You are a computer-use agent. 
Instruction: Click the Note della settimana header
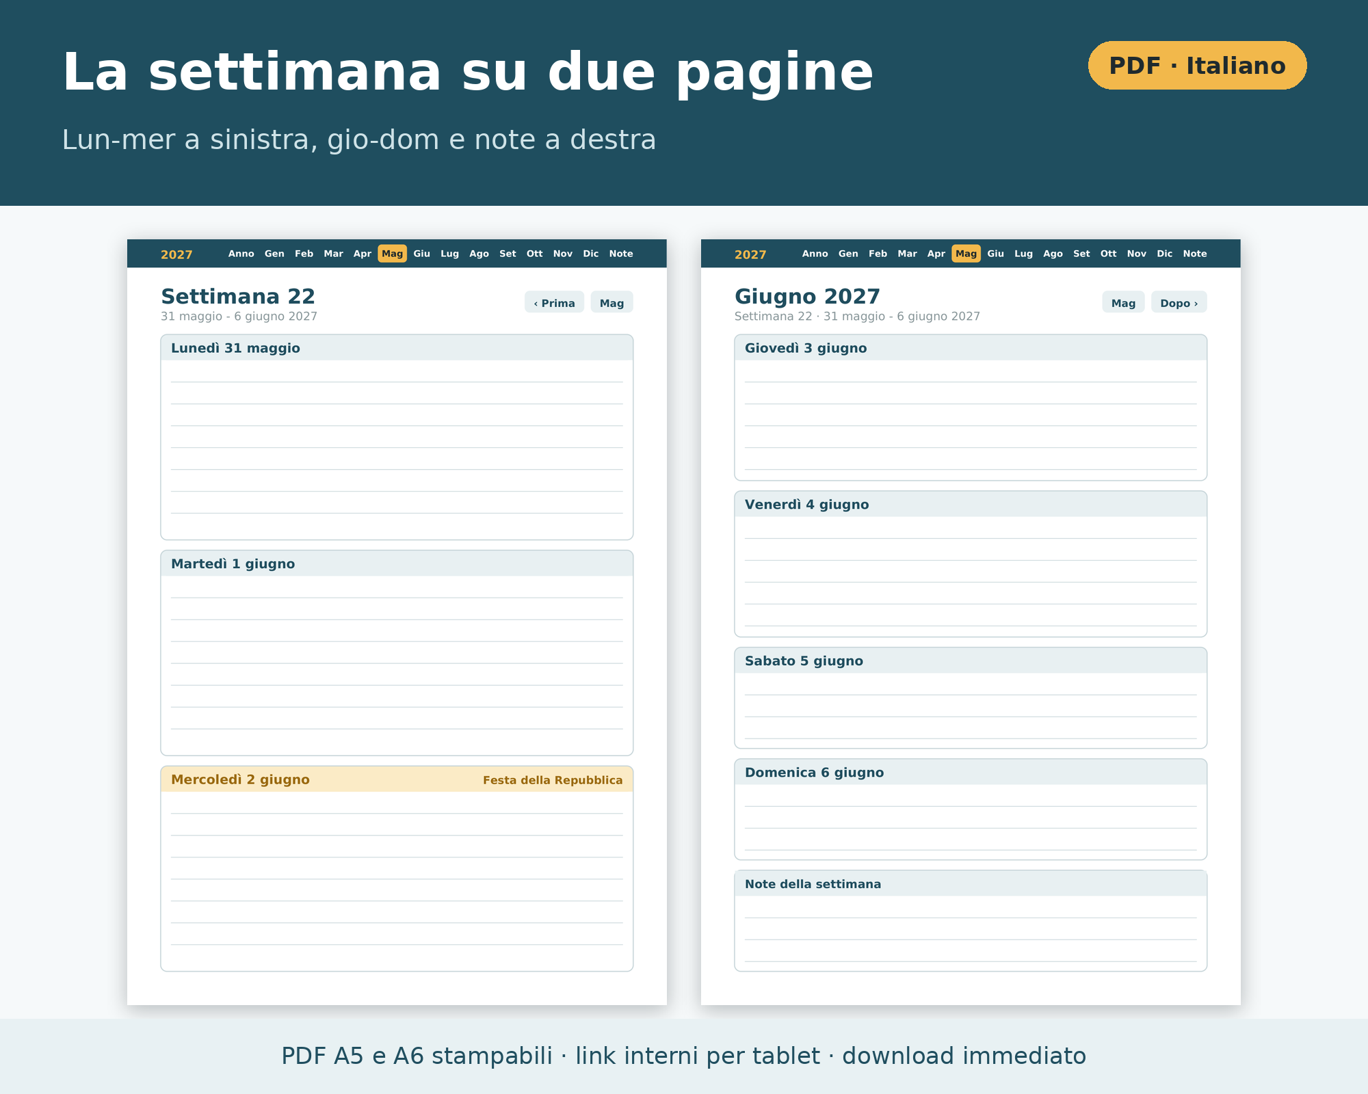[x=971, y=884]
